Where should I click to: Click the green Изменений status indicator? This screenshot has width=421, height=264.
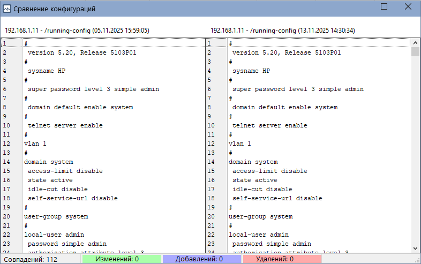point(121,259)
